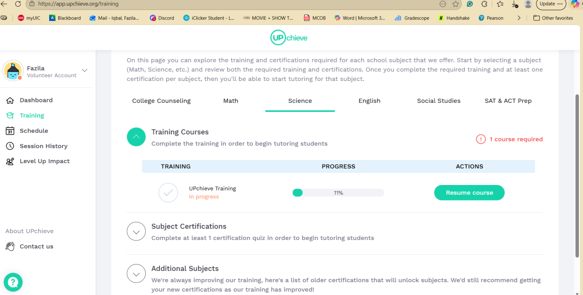Open the English subject tab
The width and height of the screenshot is (583, 295).
(369, 101)
